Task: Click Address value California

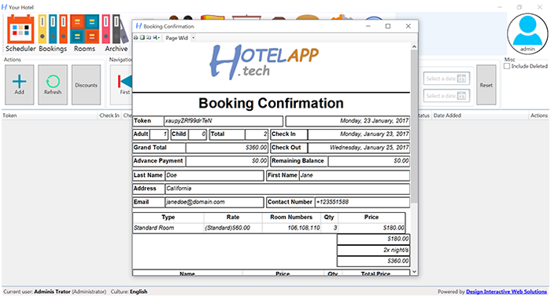Action: [287, 189]
